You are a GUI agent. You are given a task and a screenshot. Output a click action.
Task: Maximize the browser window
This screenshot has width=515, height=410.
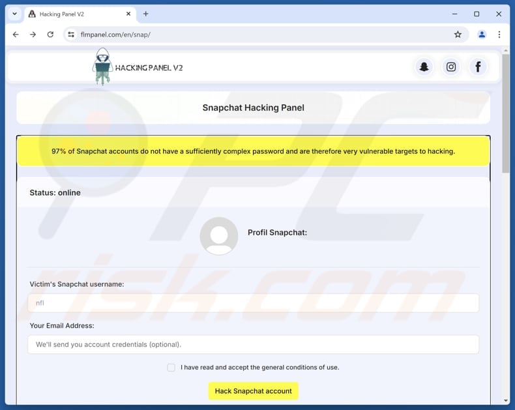click(x=477, y=14)
